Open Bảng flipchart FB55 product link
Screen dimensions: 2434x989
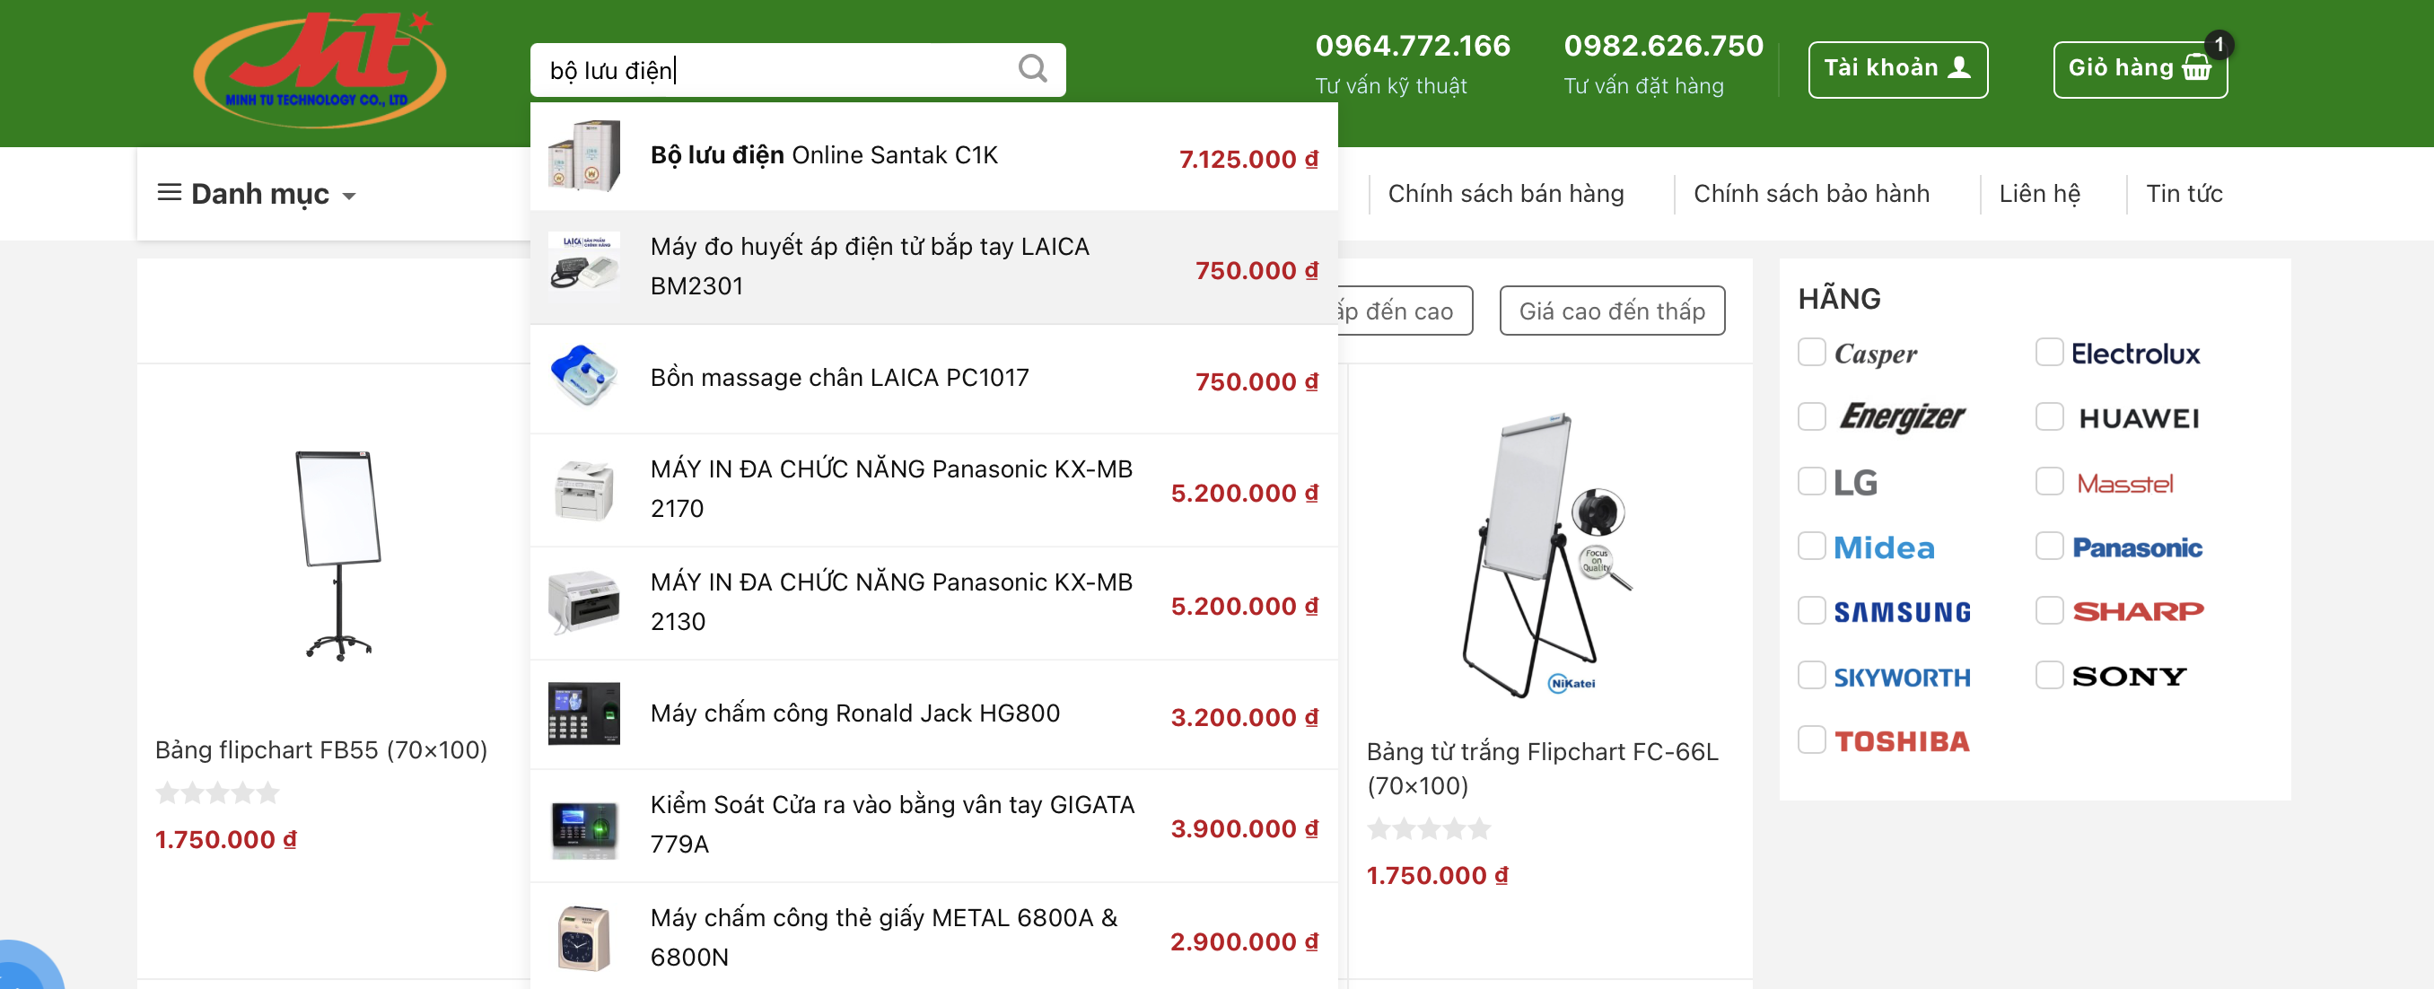pos(320,750)
